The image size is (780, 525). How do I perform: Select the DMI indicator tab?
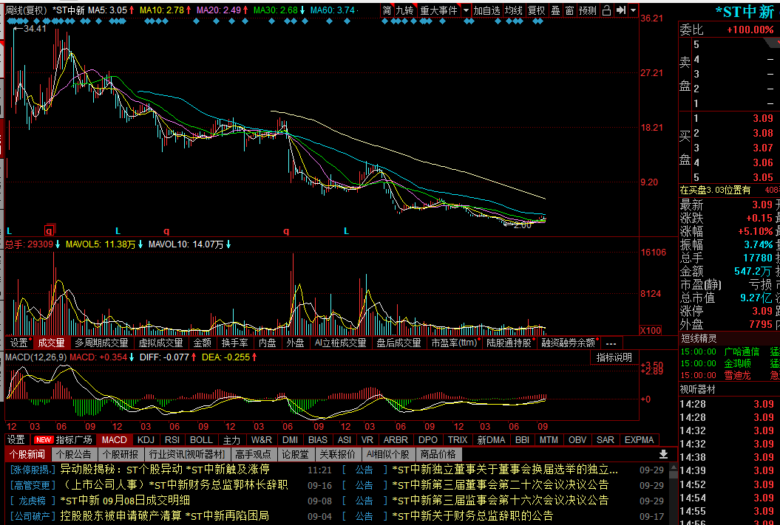pyautogui.click(x=290, y=439)
